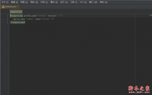152x95 pixels.
Task: Click the inspections breadcrumb
Action: [16, 12]
